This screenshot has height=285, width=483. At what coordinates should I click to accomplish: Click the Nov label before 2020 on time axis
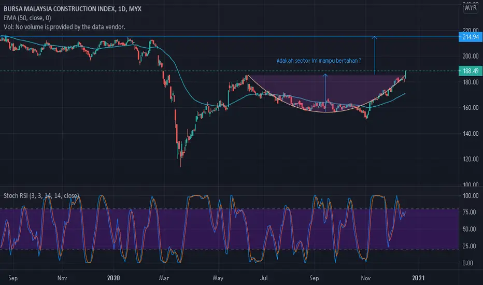pos(62,278)
